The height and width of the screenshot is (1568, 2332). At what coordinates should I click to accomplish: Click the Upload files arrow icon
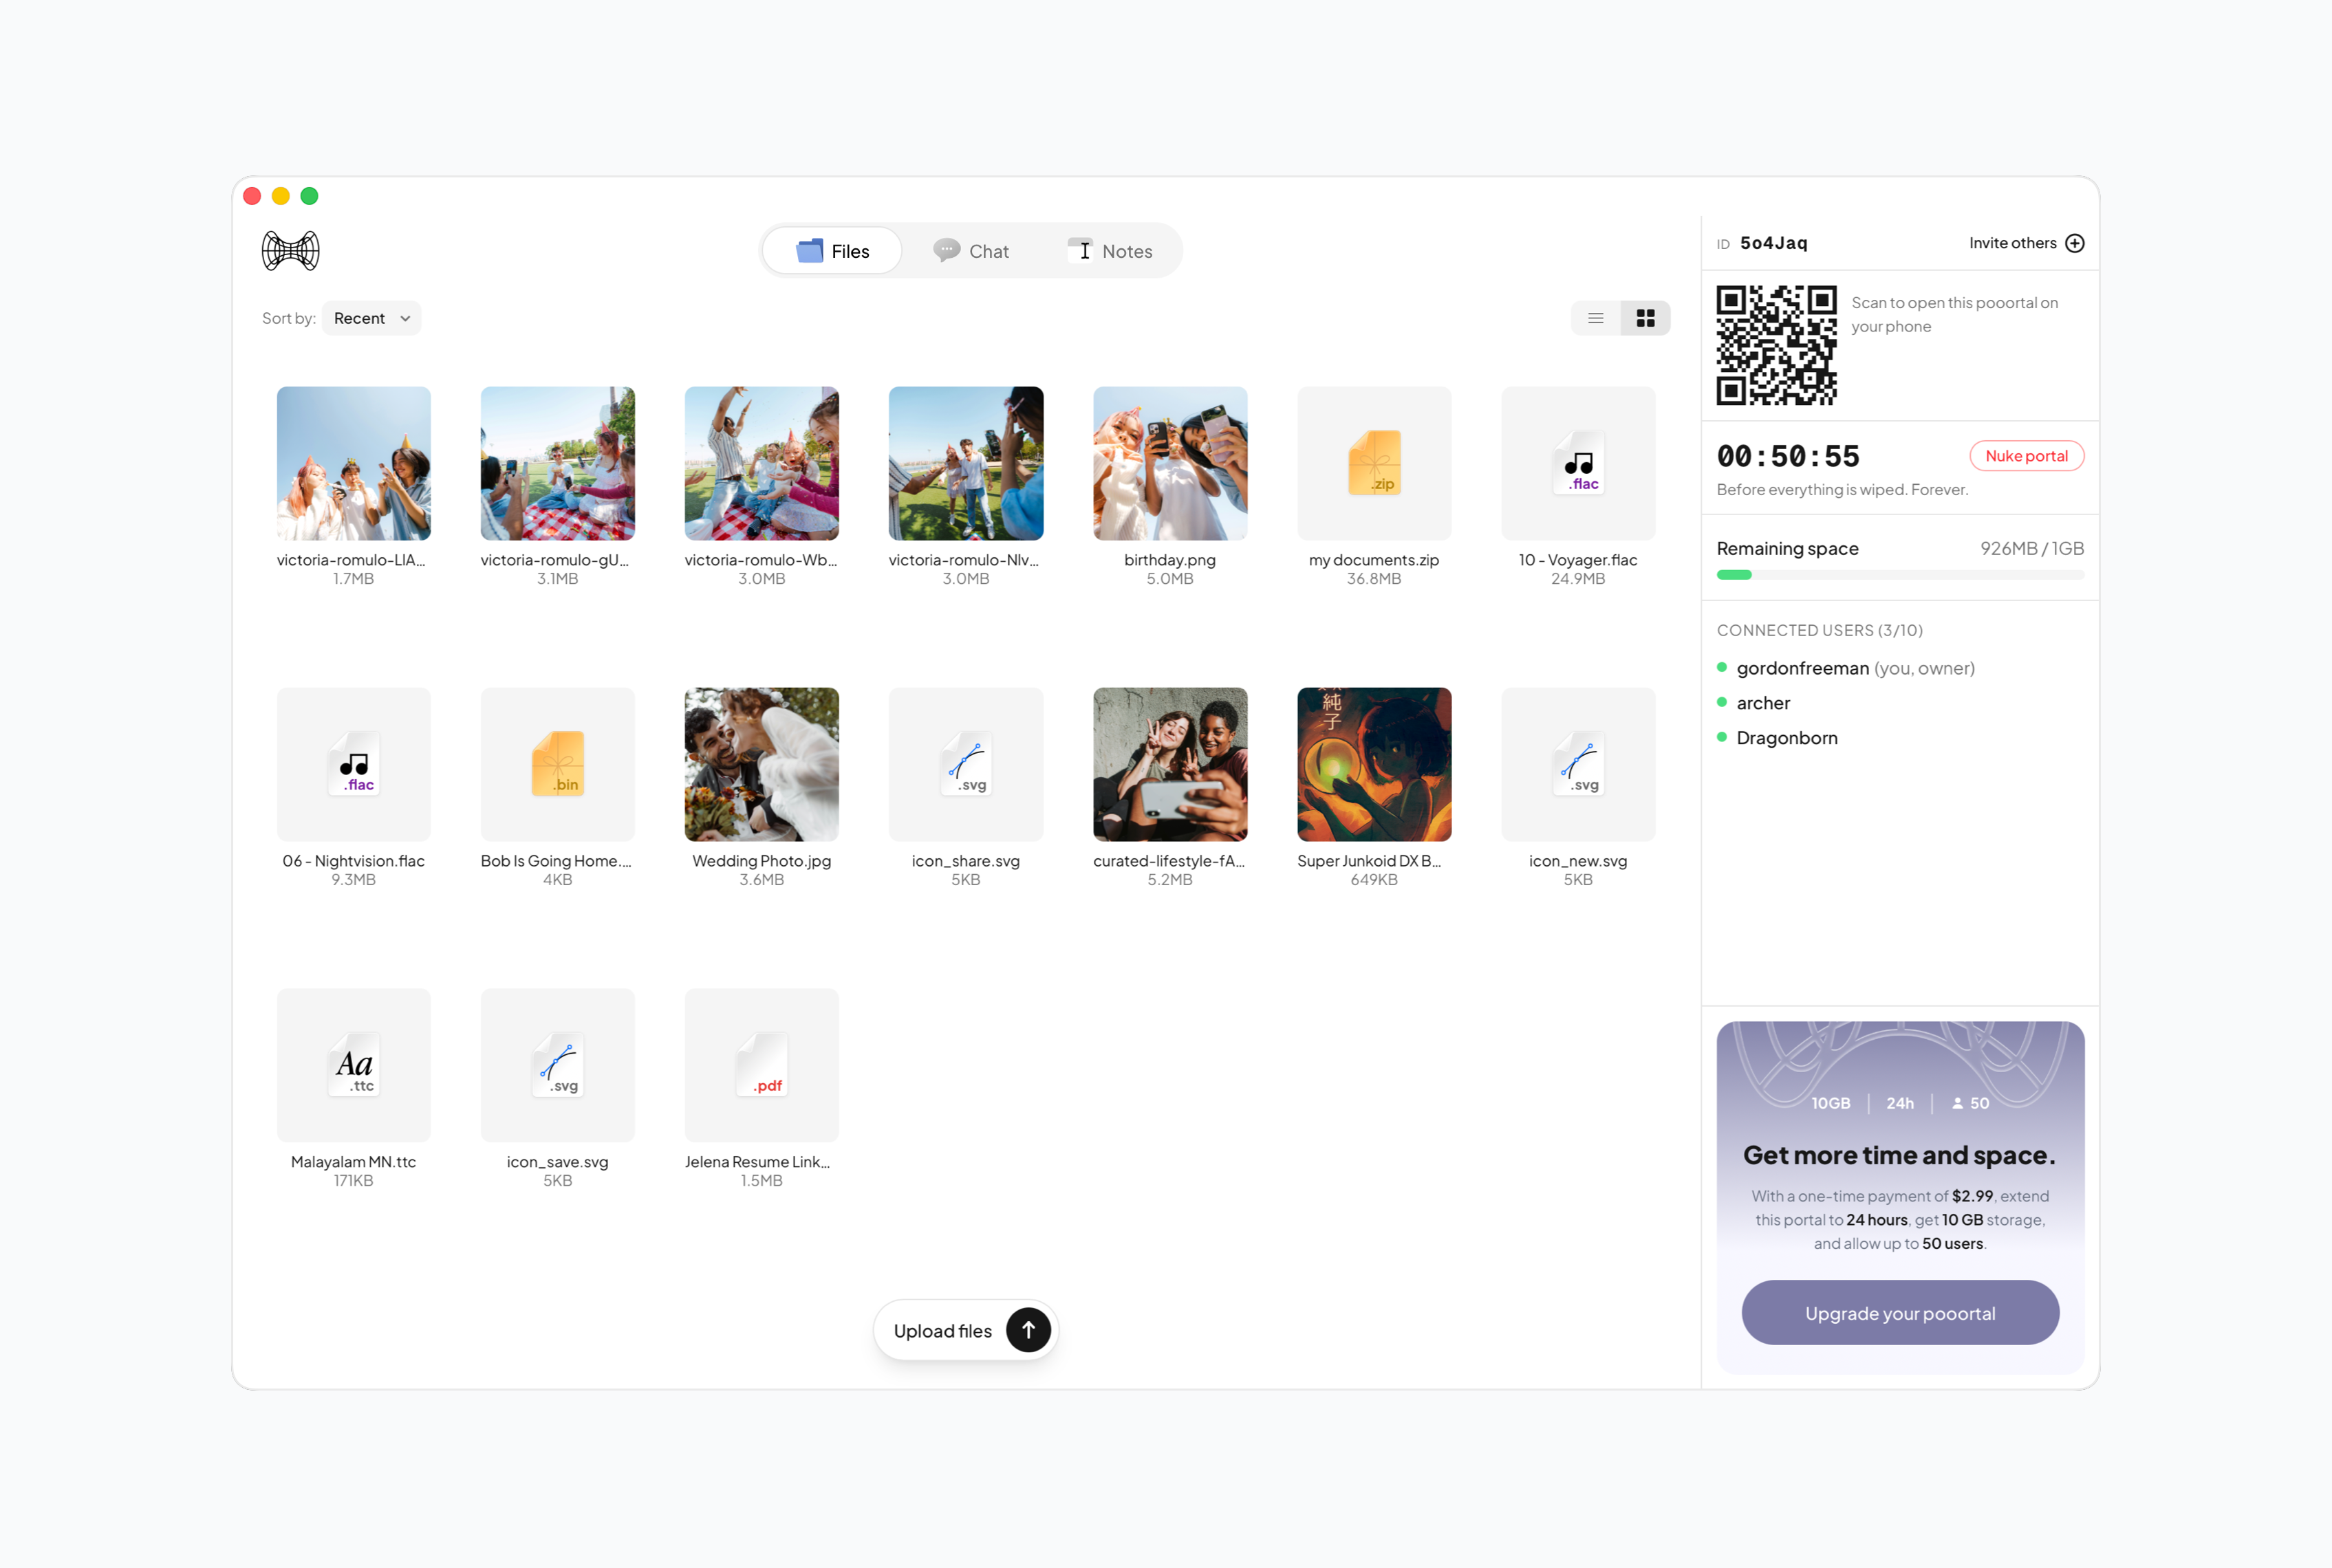tap(1028, 1330)
